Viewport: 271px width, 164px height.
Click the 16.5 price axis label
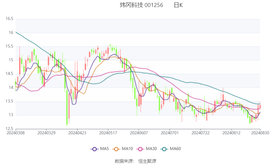[x=9, y=19]
